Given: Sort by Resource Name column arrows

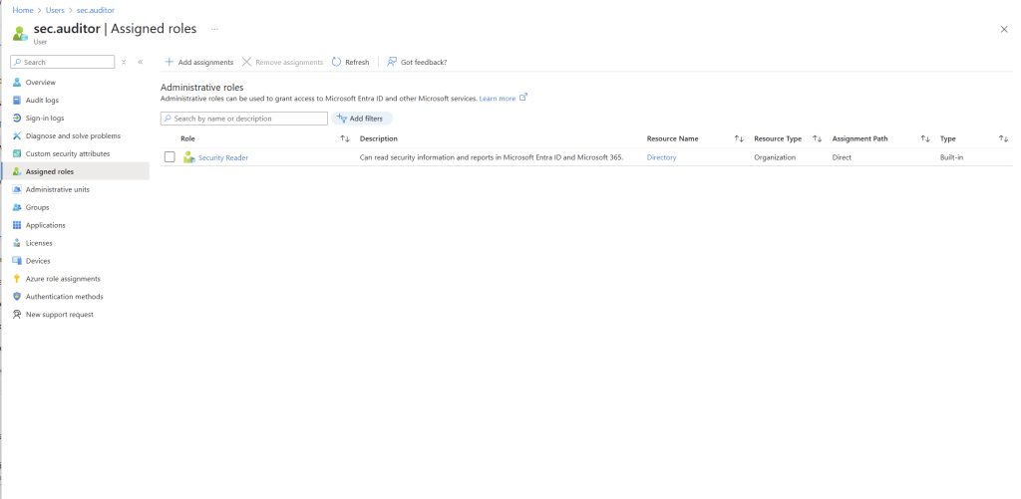Looking at the screenshot, I should pos(739,138).
